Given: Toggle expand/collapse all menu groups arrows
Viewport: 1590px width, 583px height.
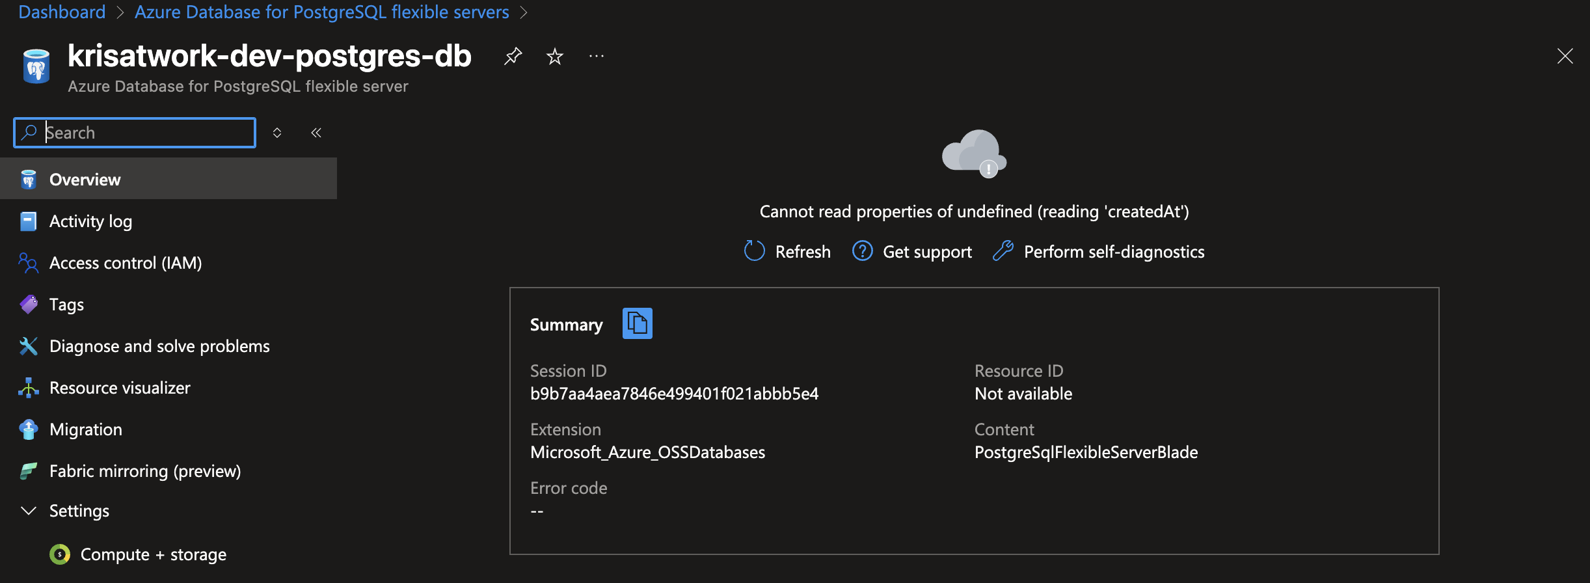Looking at the screenshot, I should (x=277, y=133).
